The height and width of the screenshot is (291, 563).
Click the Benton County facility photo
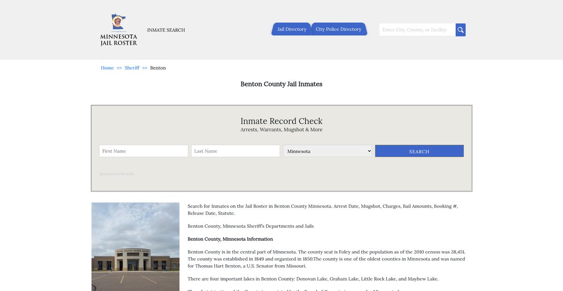click(x=135, y=246)
